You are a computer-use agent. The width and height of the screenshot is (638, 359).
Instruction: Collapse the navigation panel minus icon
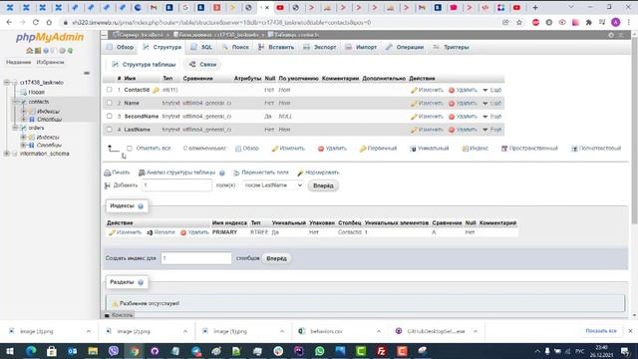pyautogui.click(x=87, y=73)
